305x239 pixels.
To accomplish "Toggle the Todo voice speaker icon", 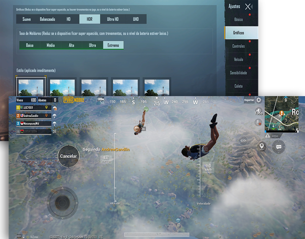I will pos(258,111).
